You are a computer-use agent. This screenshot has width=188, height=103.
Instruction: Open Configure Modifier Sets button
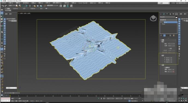[174, 35]
